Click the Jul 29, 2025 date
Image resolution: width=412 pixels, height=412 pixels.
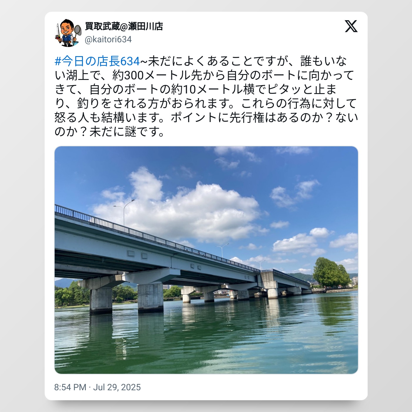[117, 387]
